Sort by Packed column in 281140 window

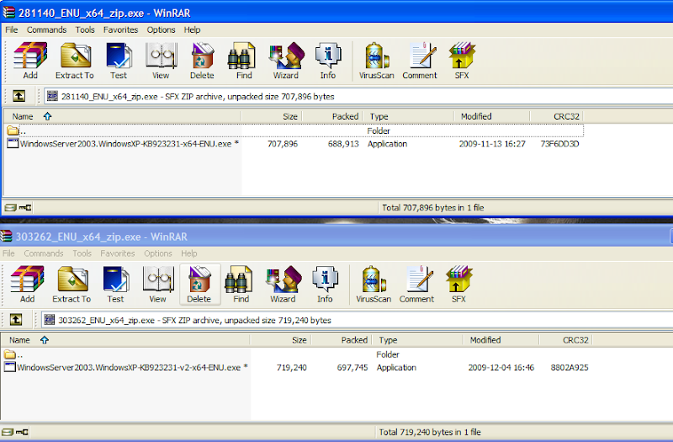332,116
